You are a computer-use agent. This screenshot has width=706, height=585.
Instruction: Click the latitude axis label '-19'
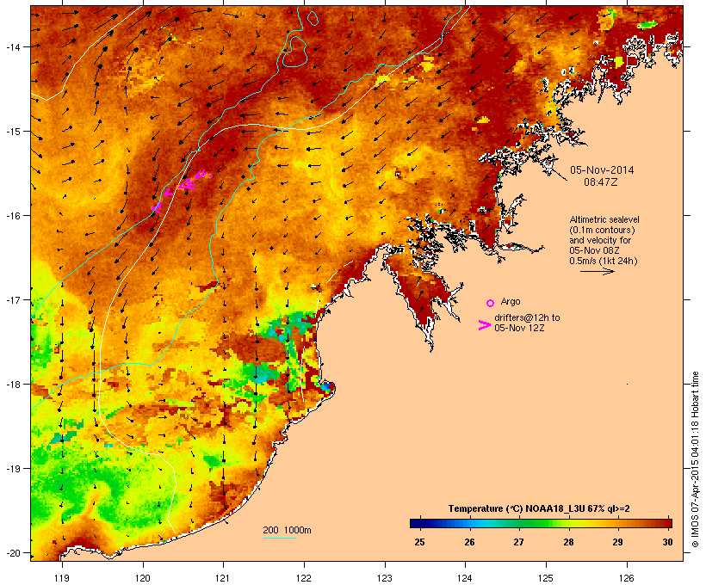point(13,469)
